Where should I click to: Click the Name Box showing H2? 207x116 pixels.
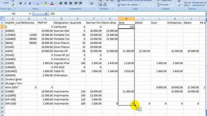pos(14,14)
